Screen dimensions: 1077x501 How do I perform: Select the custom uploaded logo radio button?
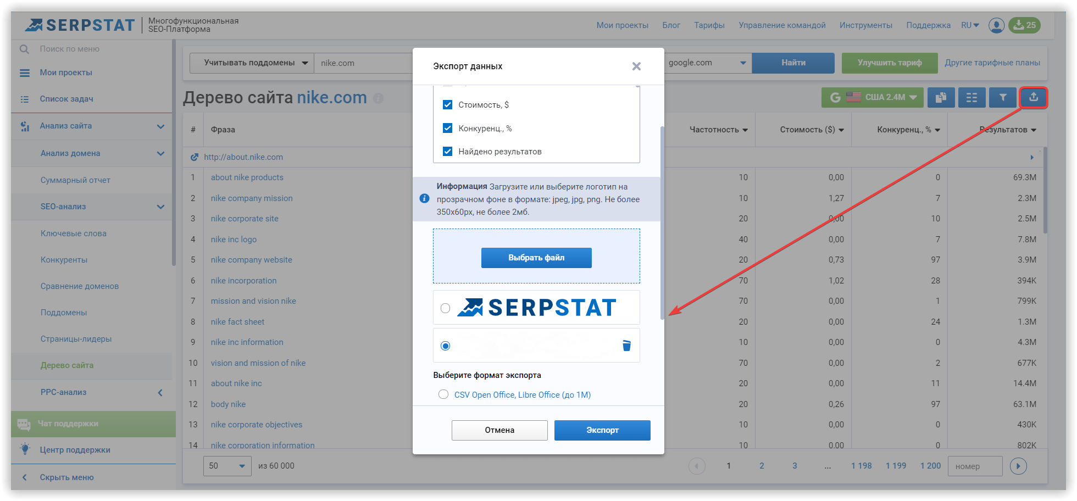click(445, 346)
